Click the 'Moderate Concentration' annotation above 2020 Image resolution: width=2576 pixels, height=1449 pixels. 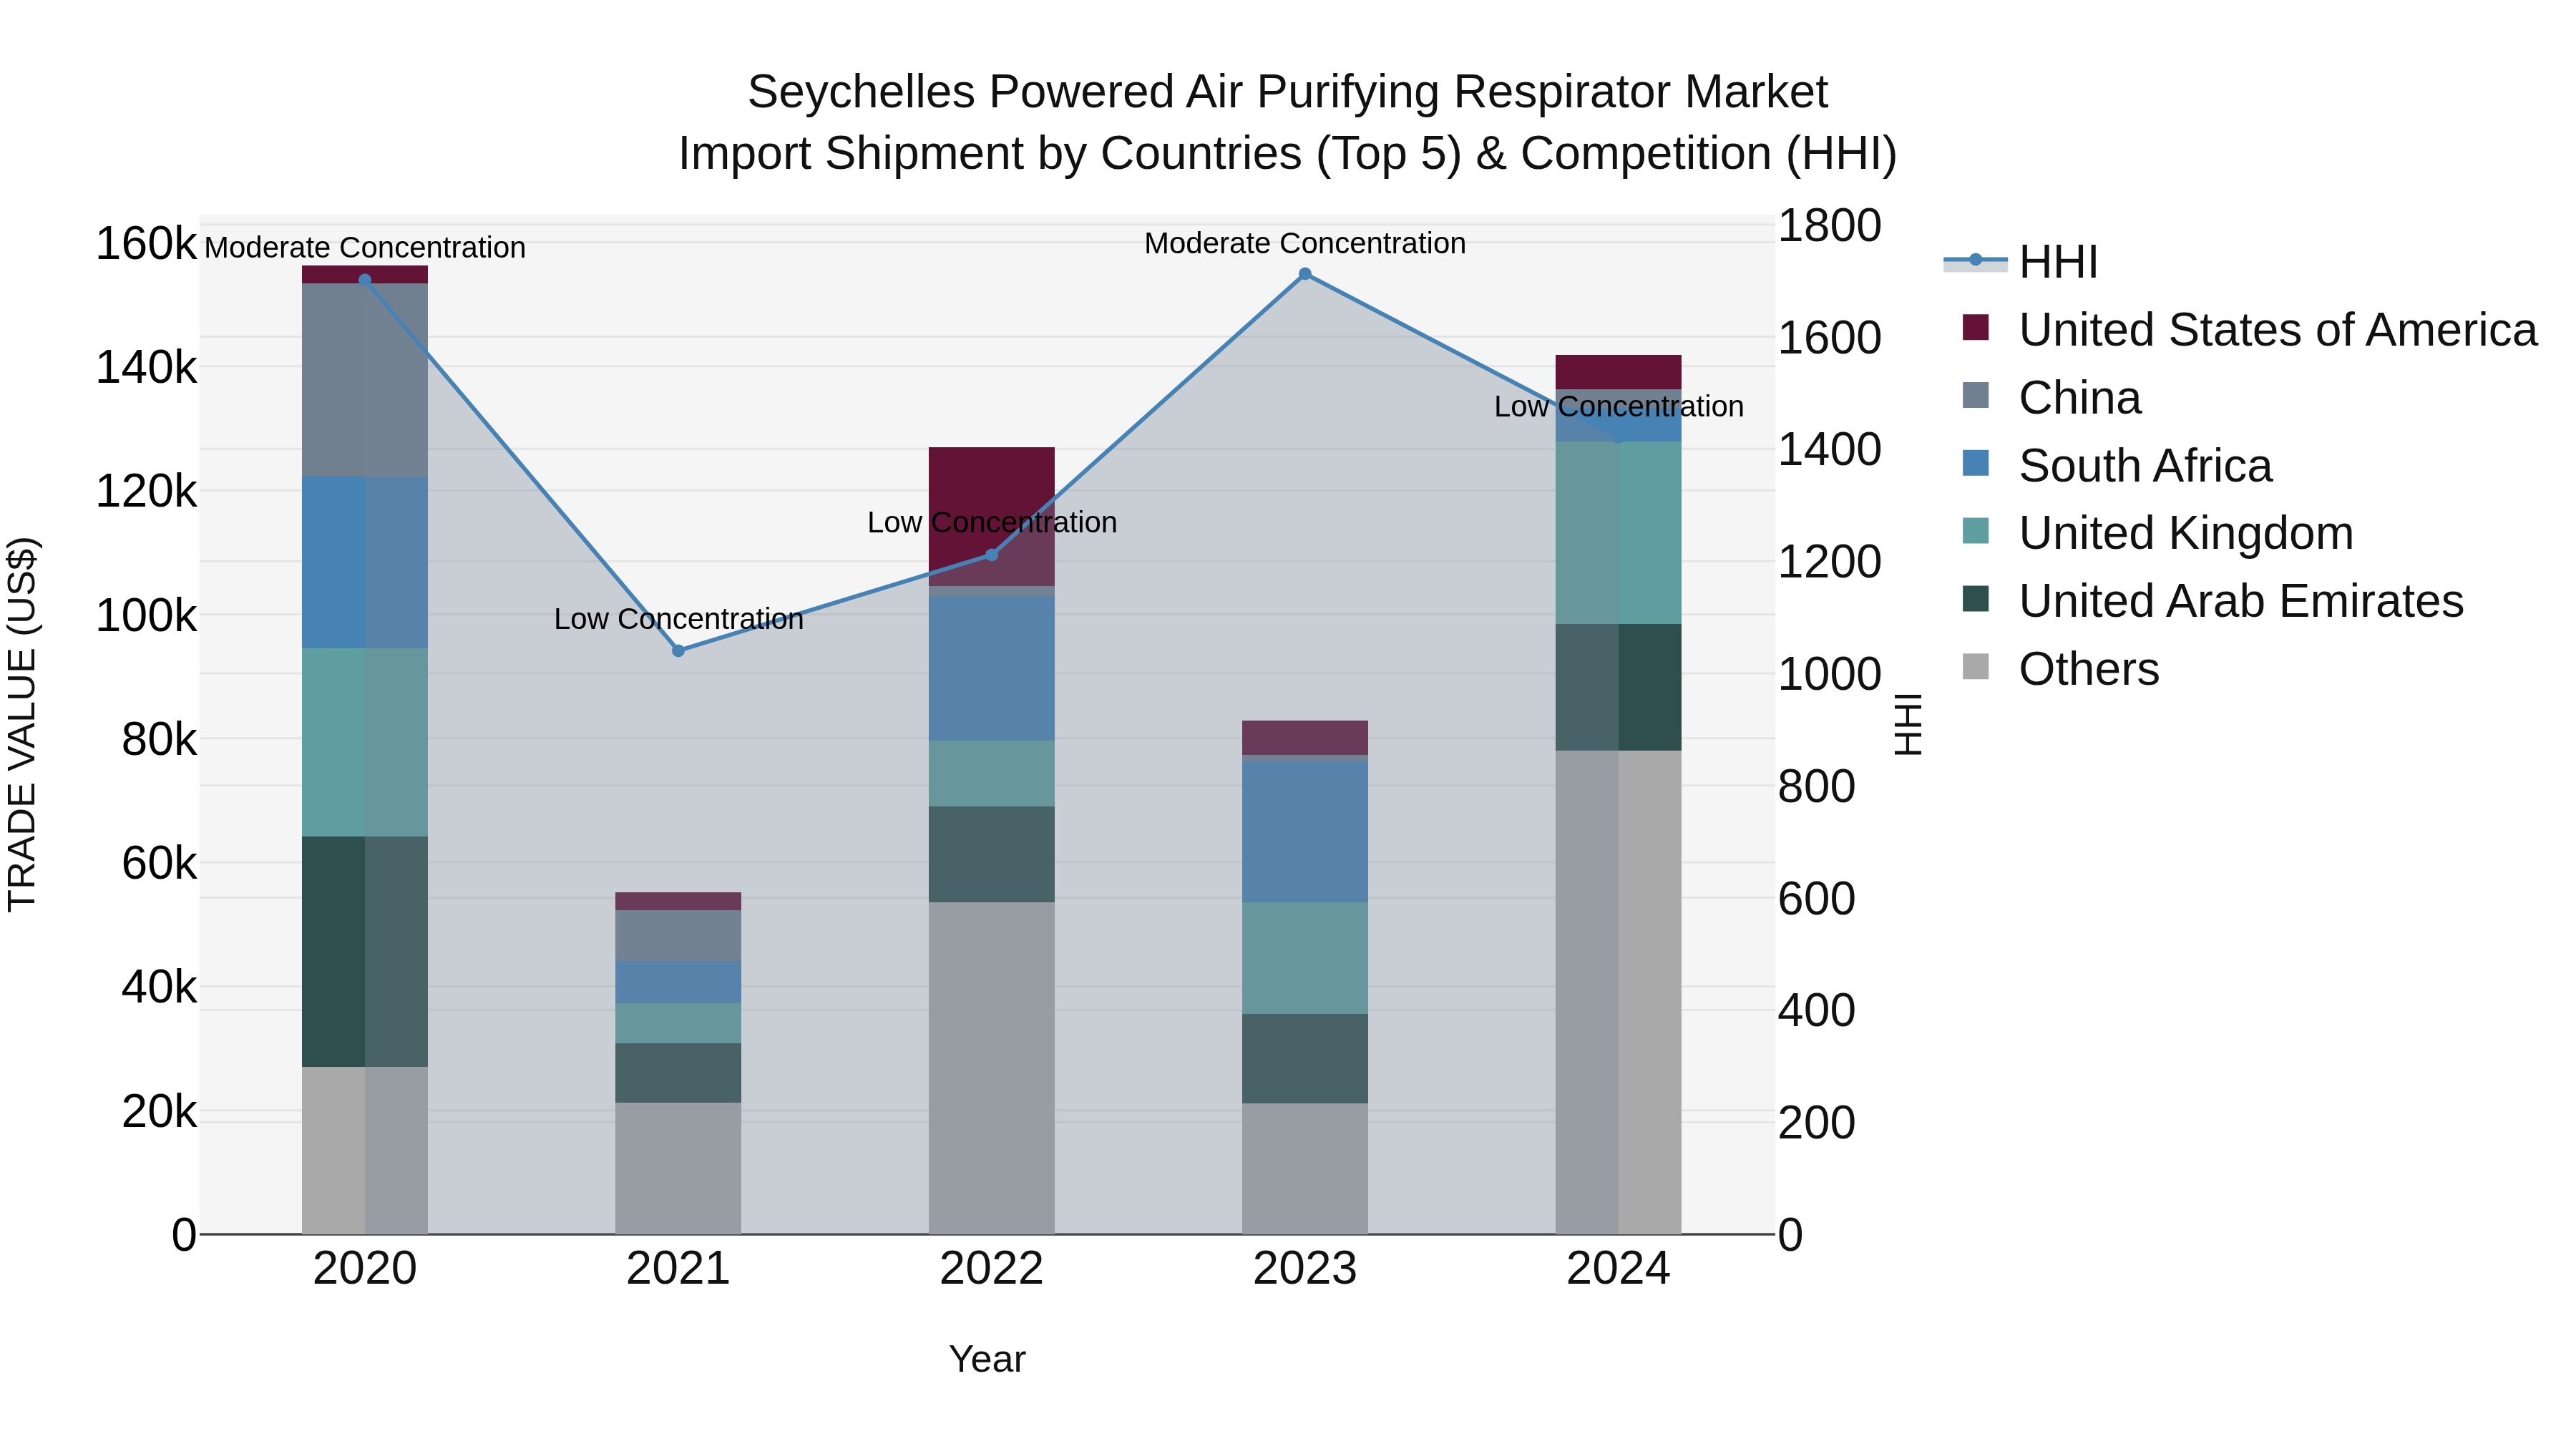pyautogui.click(x=365, y=247)
